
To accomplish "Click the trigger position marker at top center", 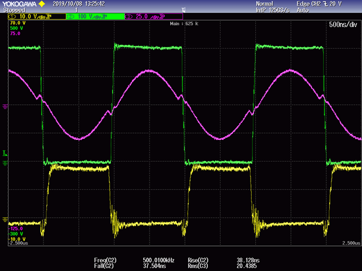I will [184, 10].
